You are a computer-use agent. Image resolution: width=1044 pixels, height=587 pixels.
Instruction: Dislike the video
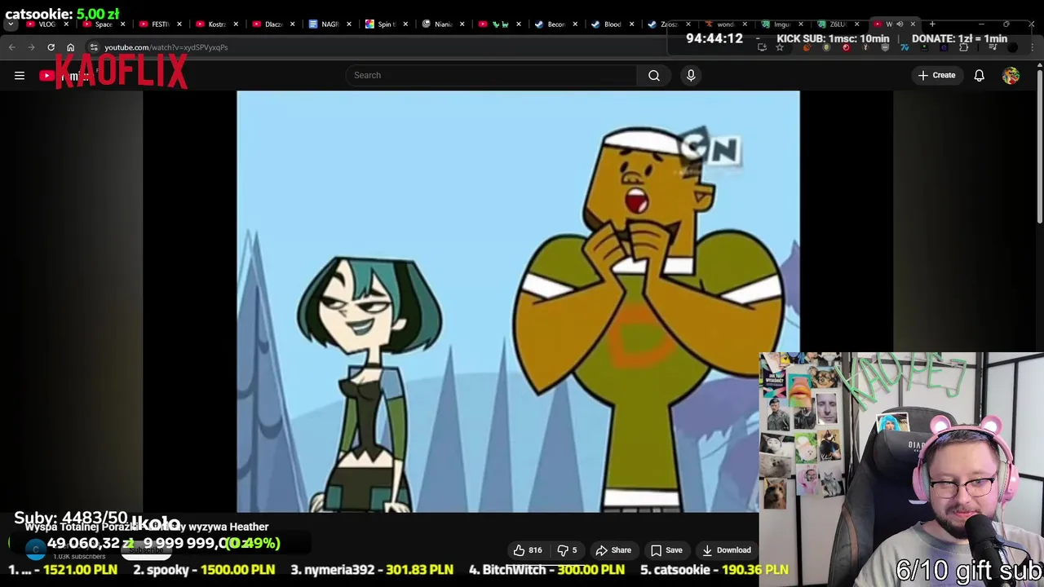[567, 550]
